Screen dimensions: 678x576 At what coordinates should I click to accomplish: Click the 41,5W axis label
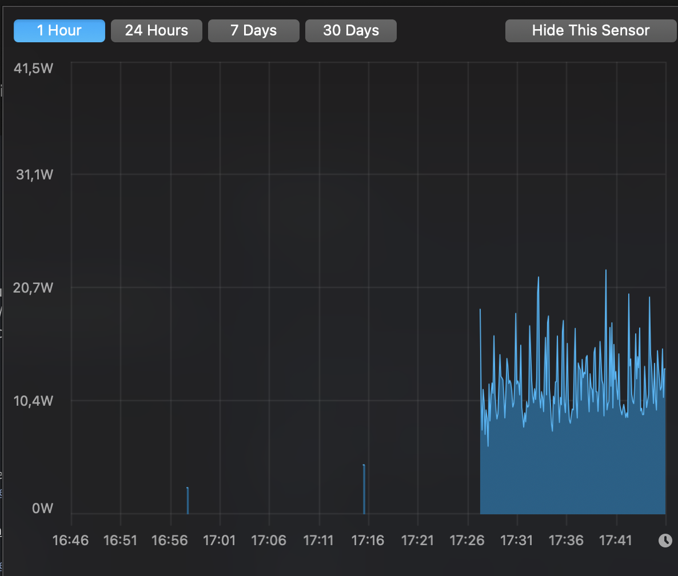pyautogui.click(x=33, y=68)
